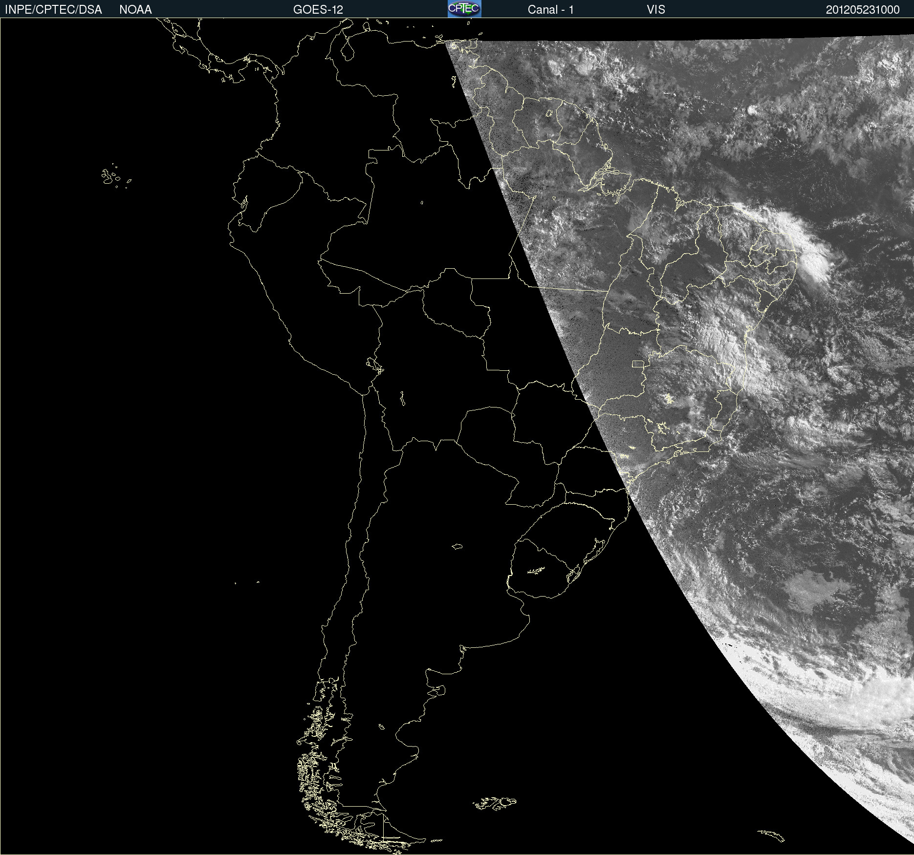914x855 pixels.
Task: Click the NOAA label in header
Action: tap(135, 10)
